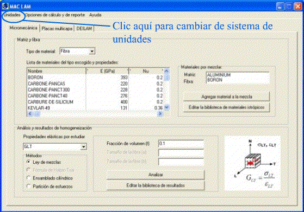Select the CARBONE-PANCT40 material row
The width and height of the screenshot is (304, 212).
(95, 95)
